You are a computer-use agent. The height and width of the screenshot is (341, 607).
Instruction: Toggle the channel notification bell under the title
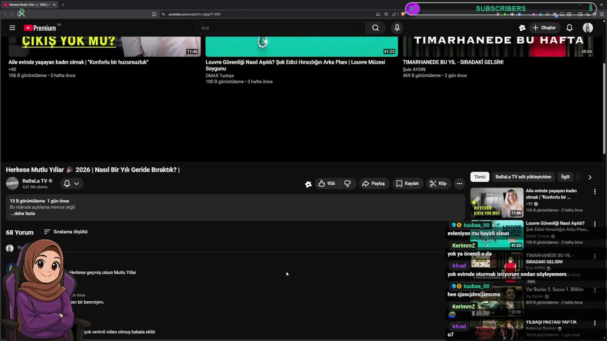tap(67, 183)
